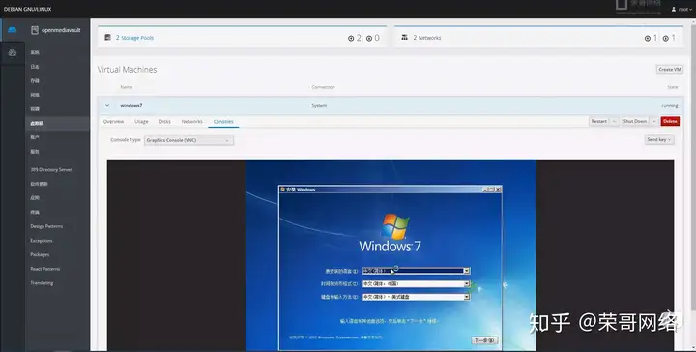This screenshot has width=696, height=352.
Task: Click the host icon in the left rail
Action: tap(12, 30)
